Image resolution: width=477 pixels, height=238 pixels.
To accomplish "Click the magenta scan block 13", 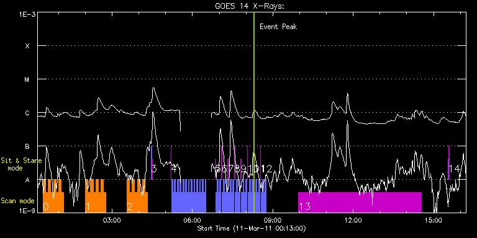I will point(360,202).
